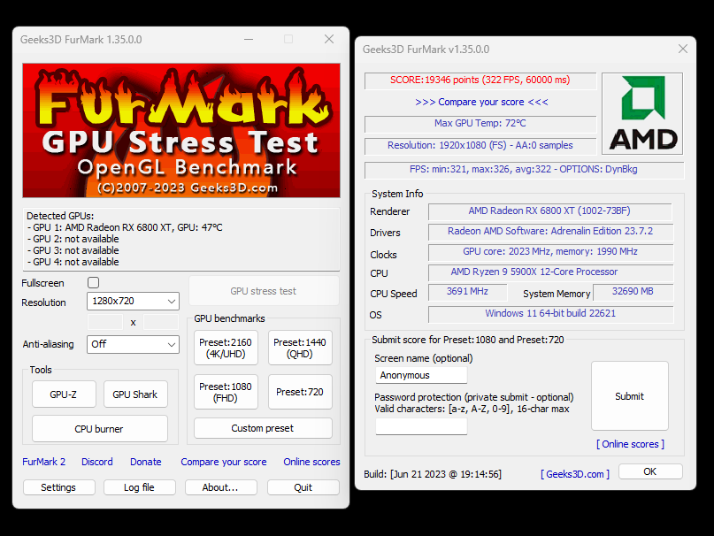Click the custom width input field
The image size is (714, 536).
[105, 322]
